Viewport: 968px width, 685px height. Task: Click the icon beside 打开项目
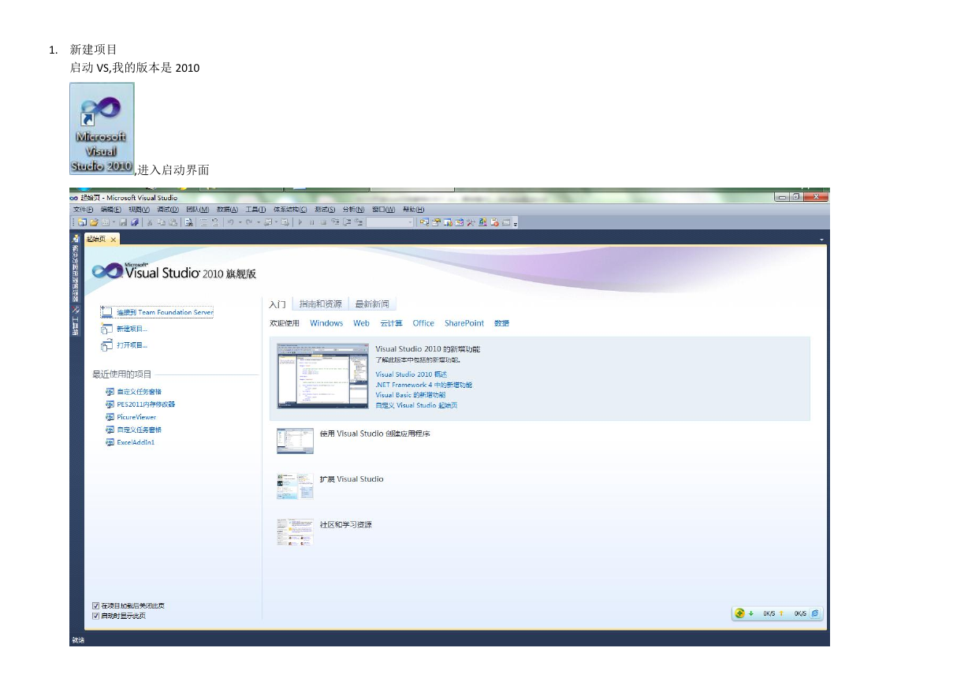click(106, 345)
